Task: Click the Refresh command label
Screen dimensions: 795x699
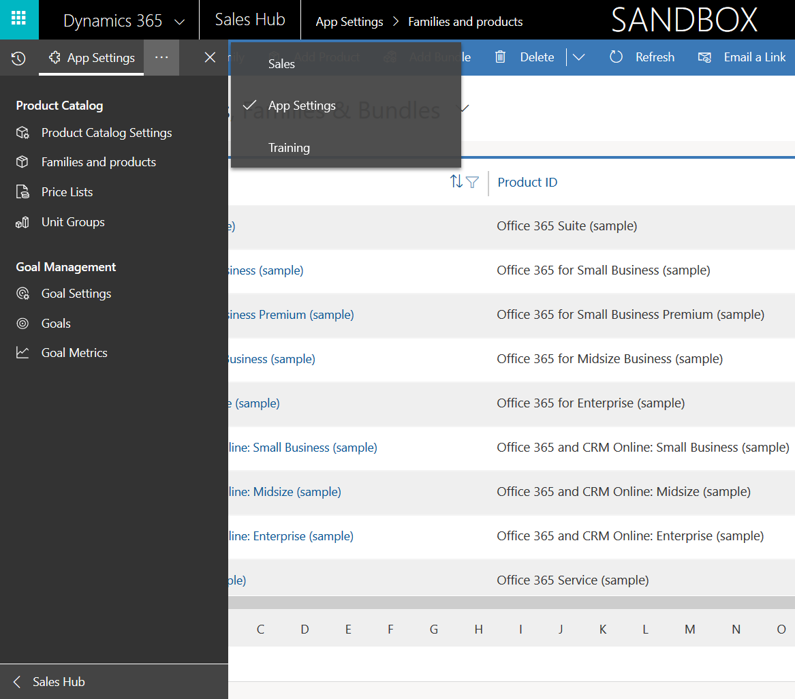Action: (655, 57)
